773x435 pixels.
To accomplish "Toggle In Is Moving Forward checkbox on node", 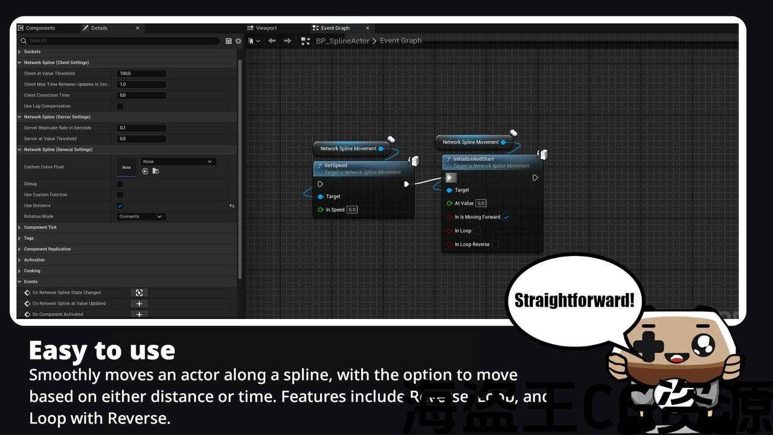I will (506, 217).
